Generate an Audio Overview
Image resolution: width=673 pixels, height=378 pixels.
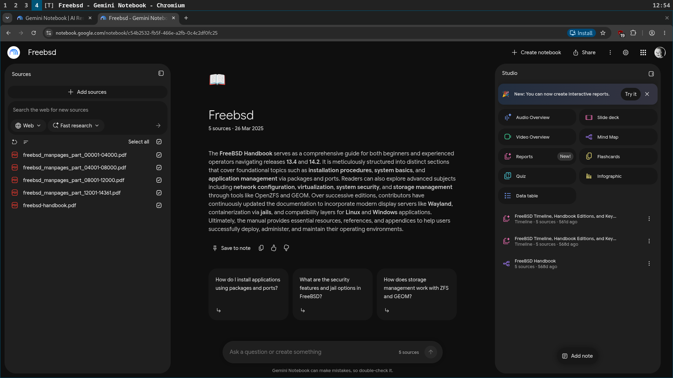click(x=537, y=118)
